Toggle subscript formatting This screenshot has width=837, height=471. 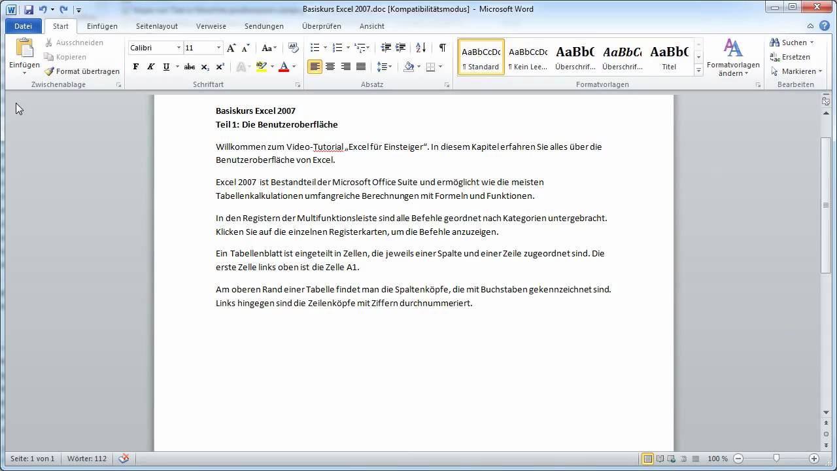click(205, 67)
